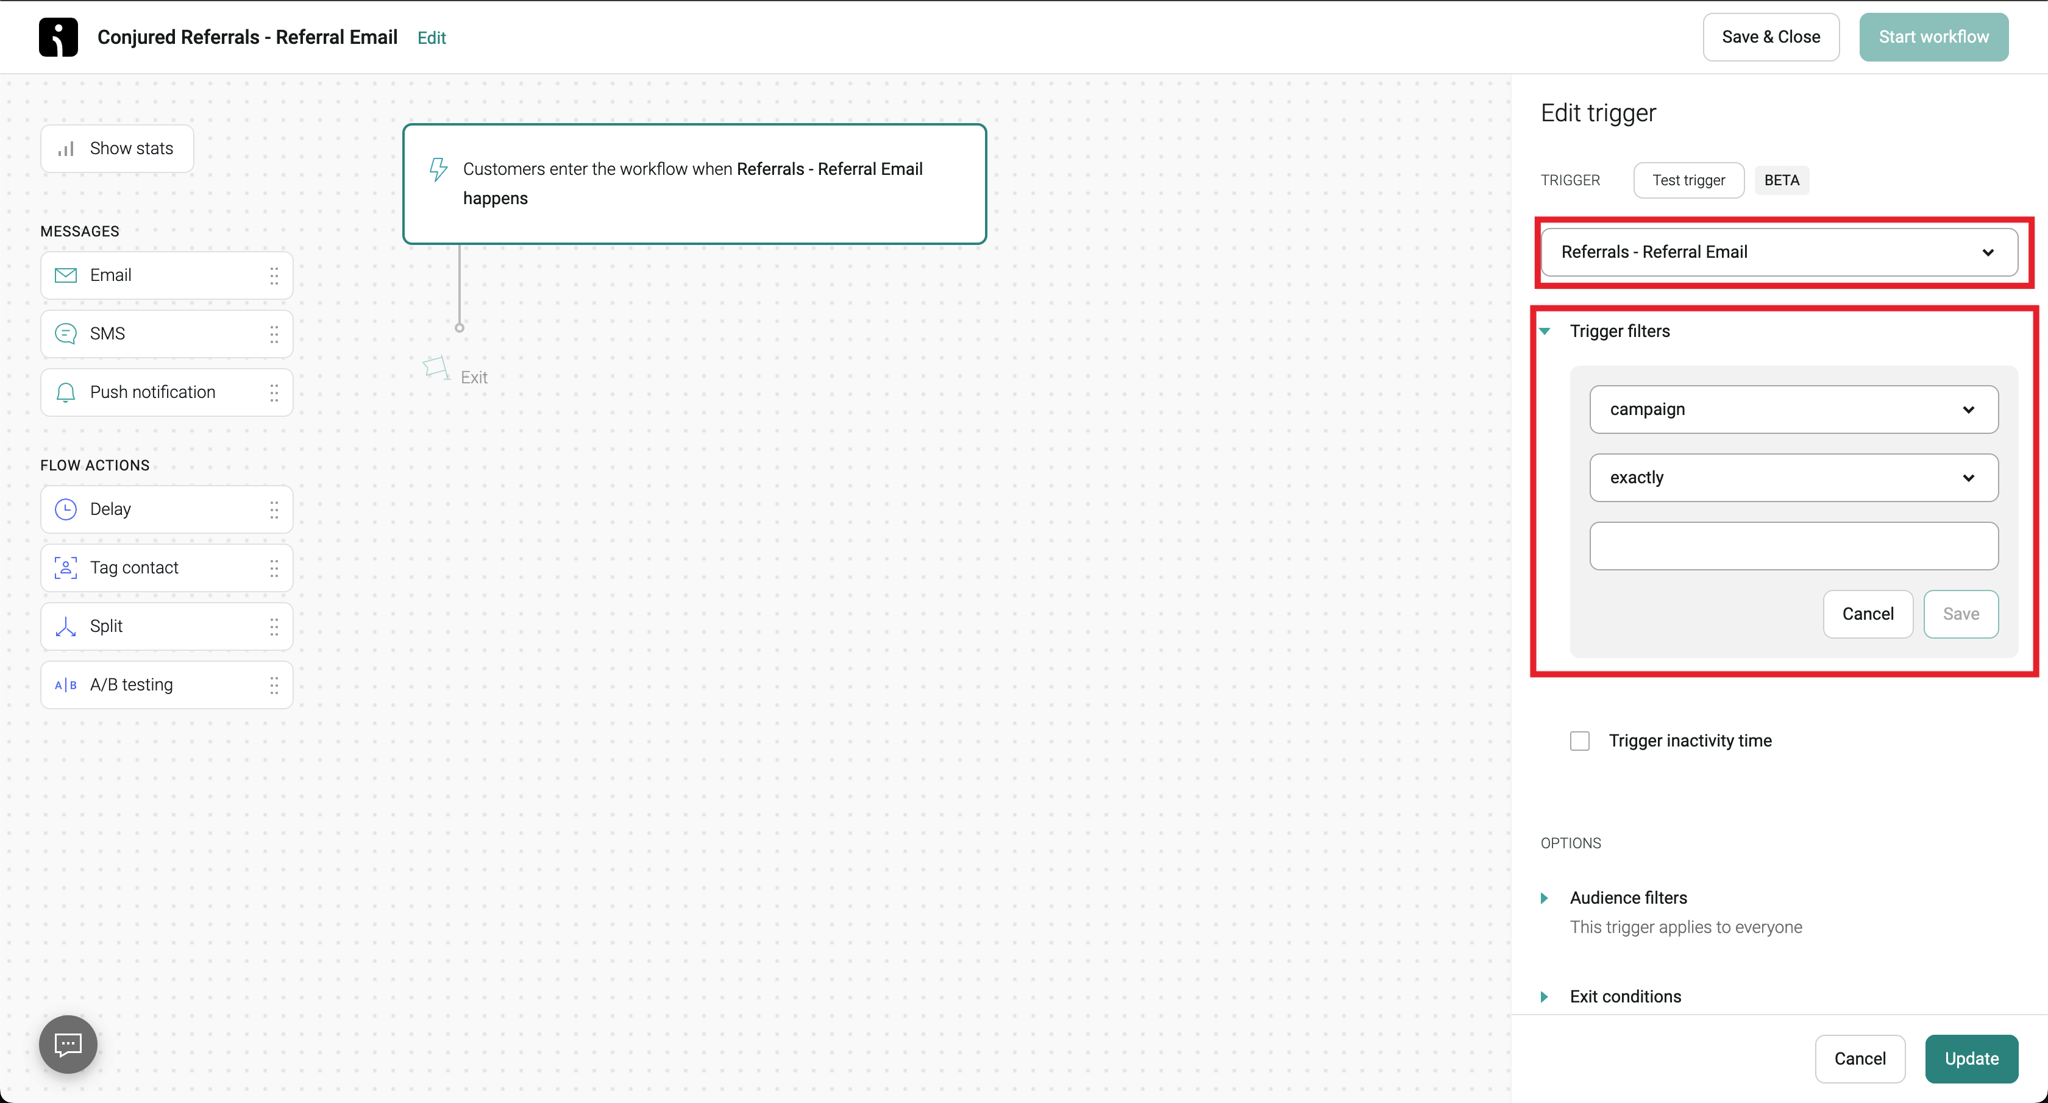
Task: Open the campaign filter dropdown
Action: [x=1793, y=410]
